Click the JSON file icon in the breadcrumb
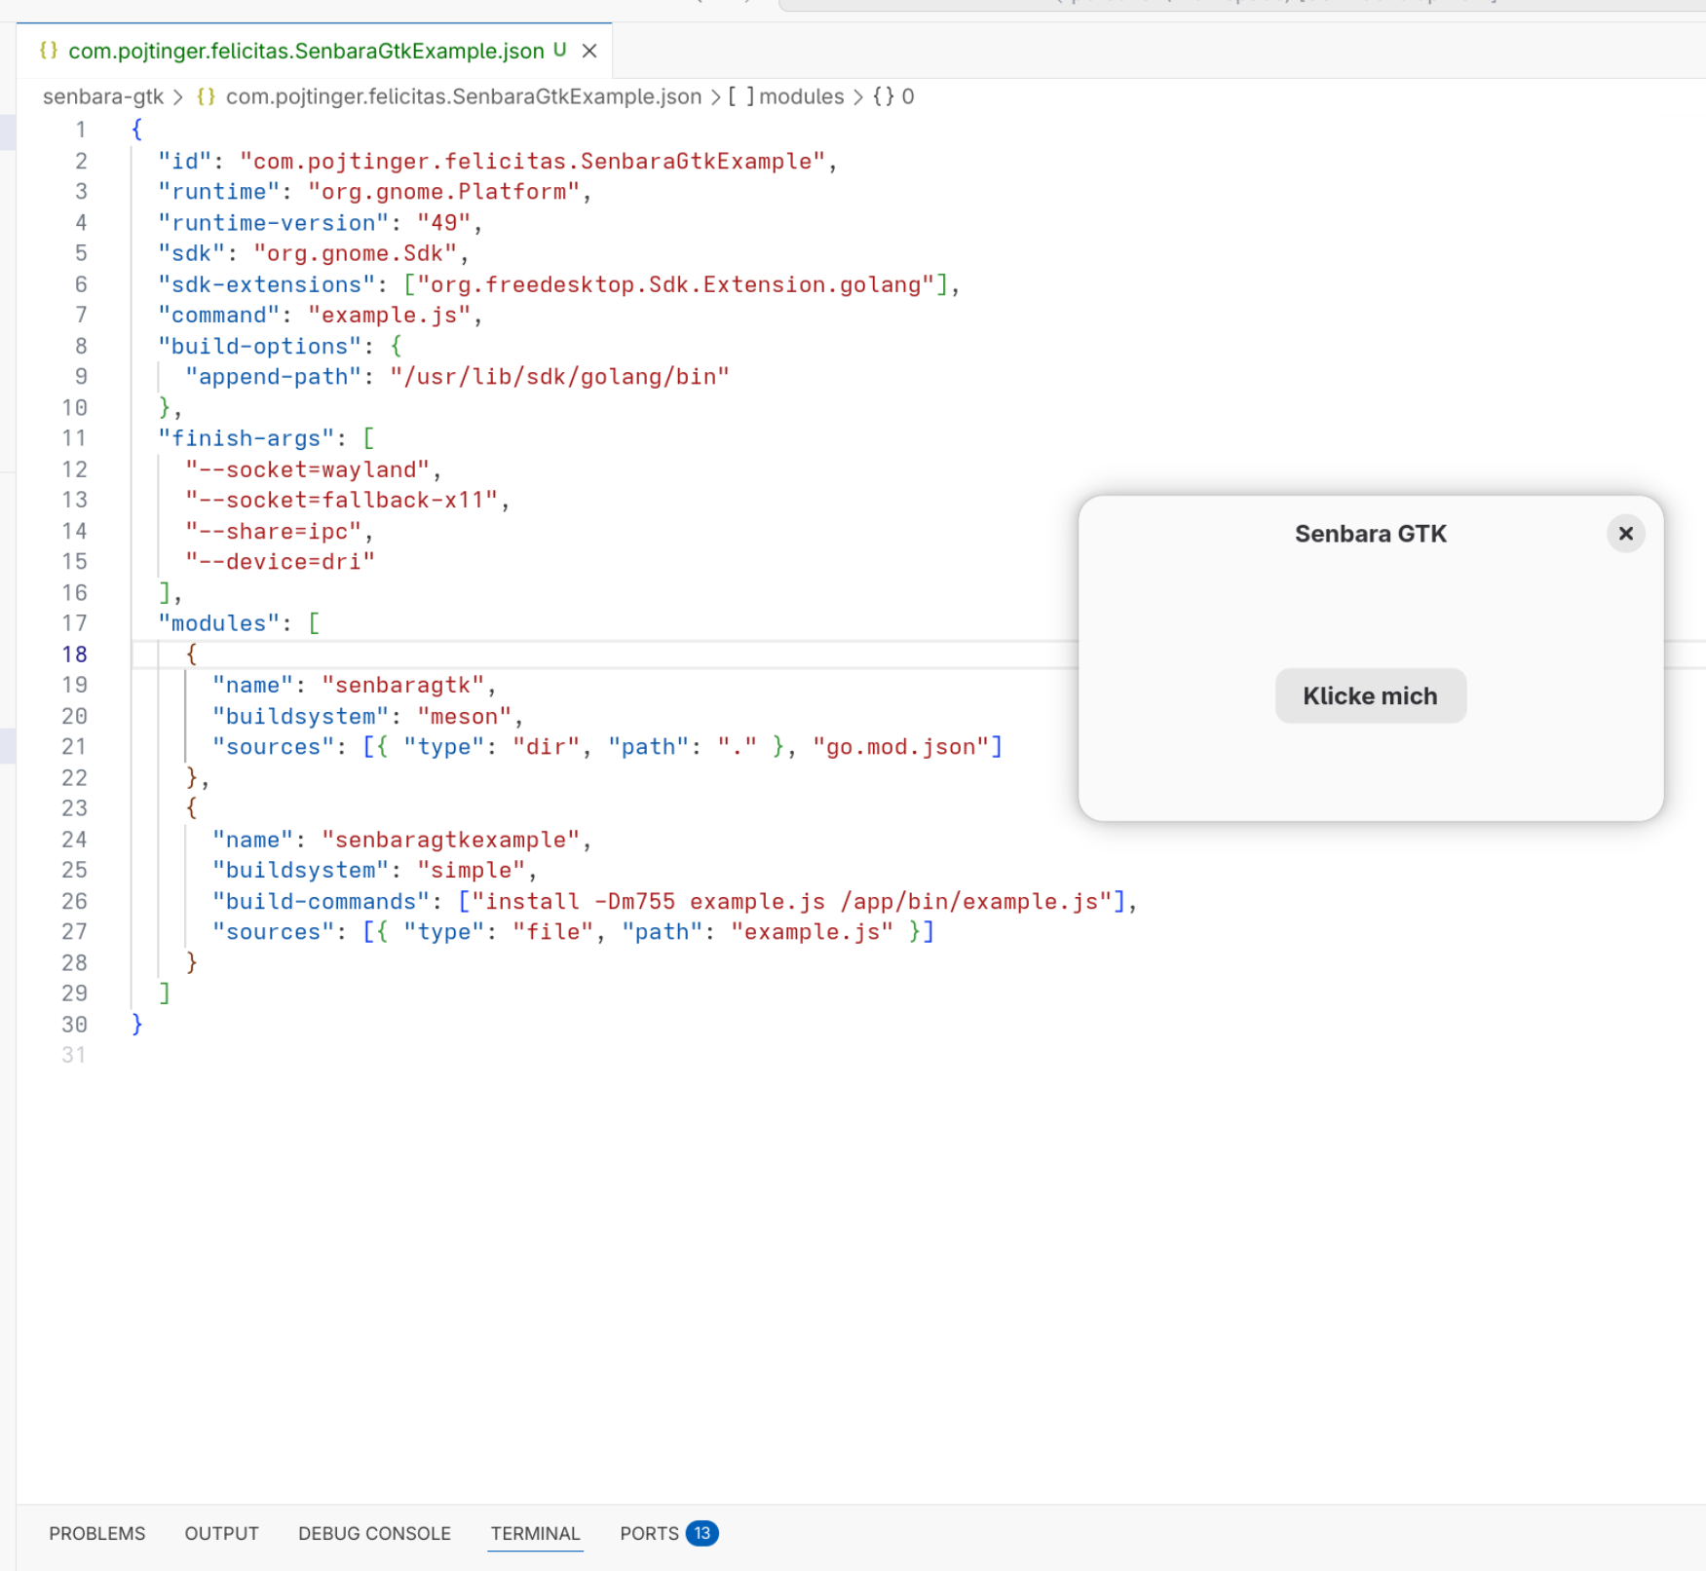1706x1571 pixels. [206, 96]
